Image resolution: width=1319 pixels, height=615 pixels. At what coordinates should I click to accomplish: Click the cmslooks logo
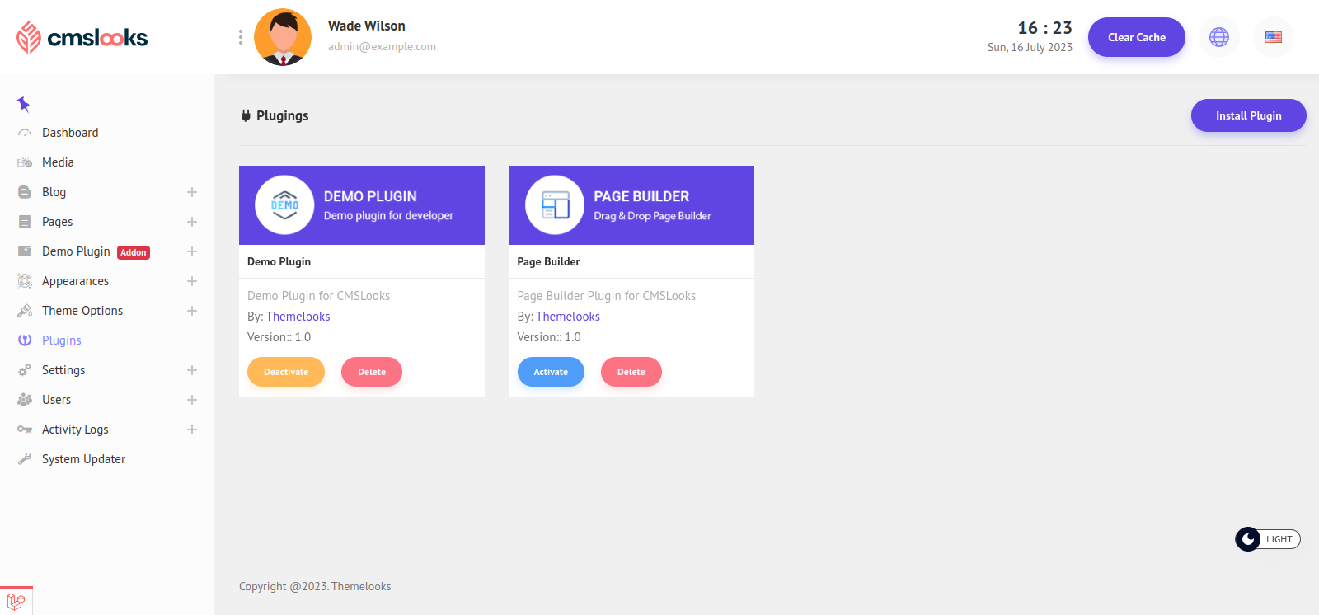(x=82, y=37)
